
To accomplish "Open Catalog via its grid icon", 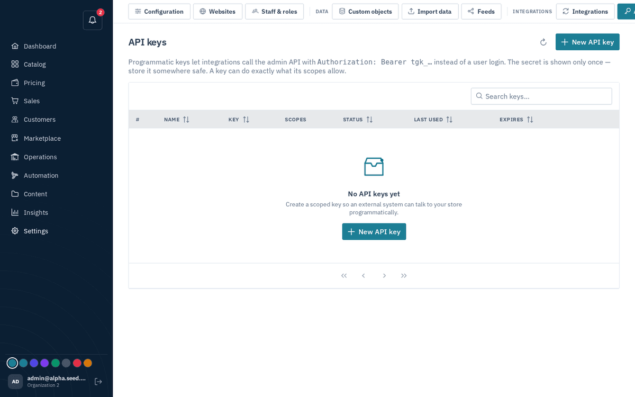I will pyautogui.click(x=15, y=64).
